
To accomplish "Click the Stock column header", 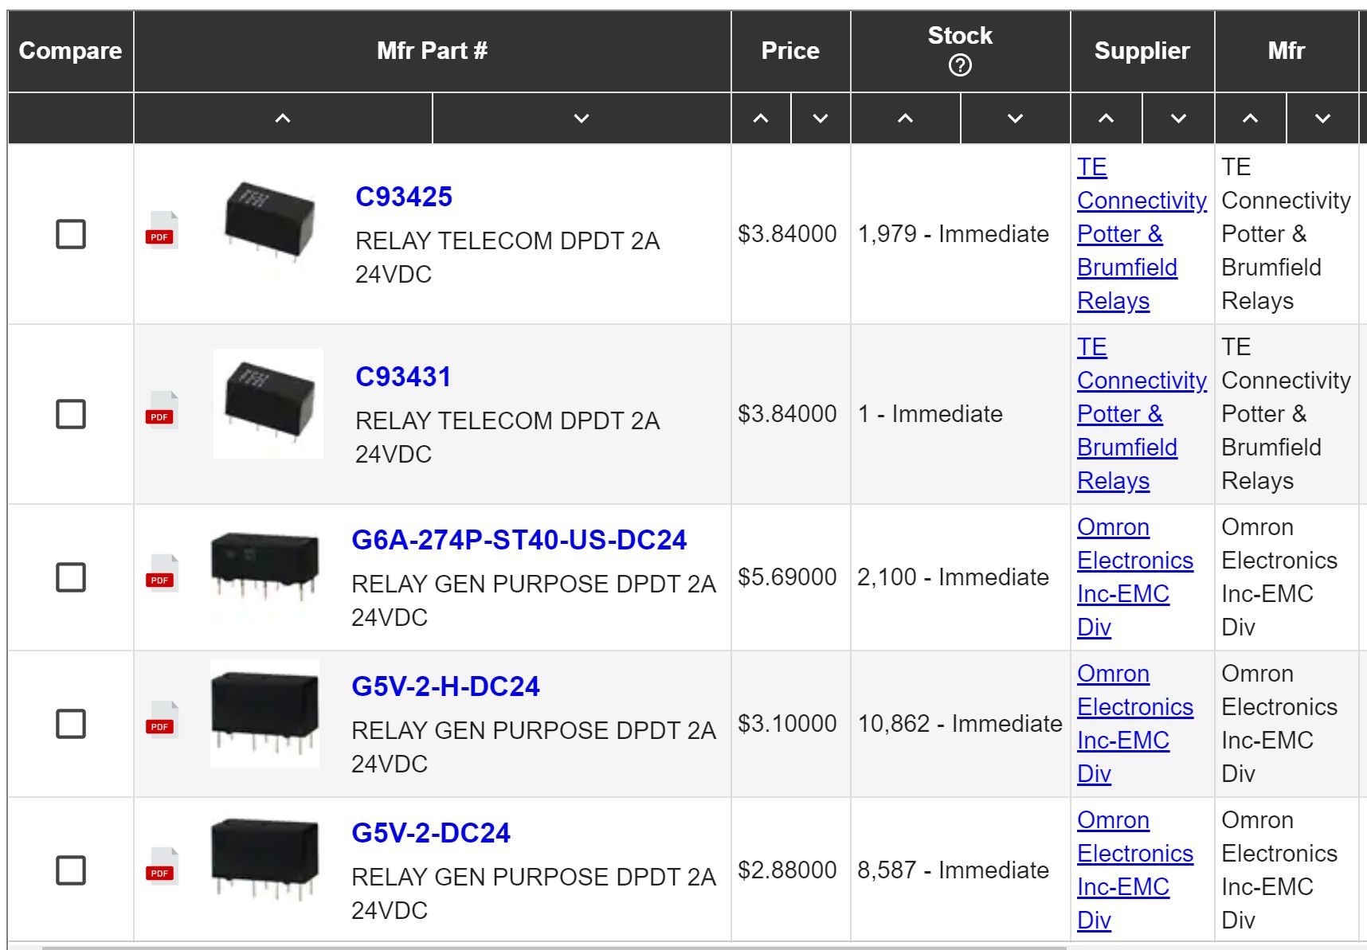I will [x=960, y=51].
